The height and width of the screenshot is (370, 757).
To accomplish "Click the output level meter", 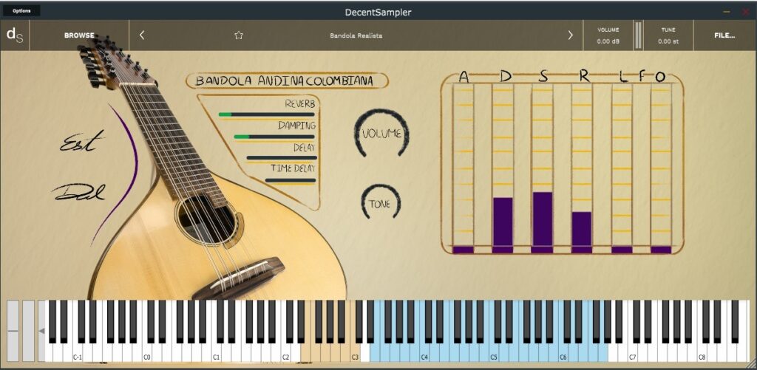I will (638, 35).
